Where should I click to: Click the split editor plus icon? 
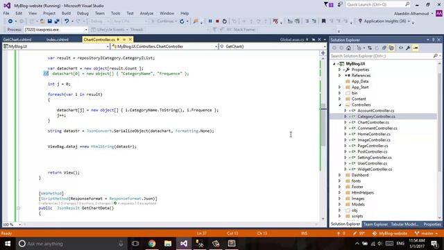point(323,53)
